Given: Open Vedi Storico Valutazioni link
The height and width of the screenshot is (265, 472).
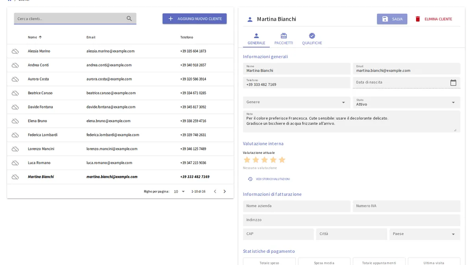Looking at the screenshot, I should tap(269, 179).
